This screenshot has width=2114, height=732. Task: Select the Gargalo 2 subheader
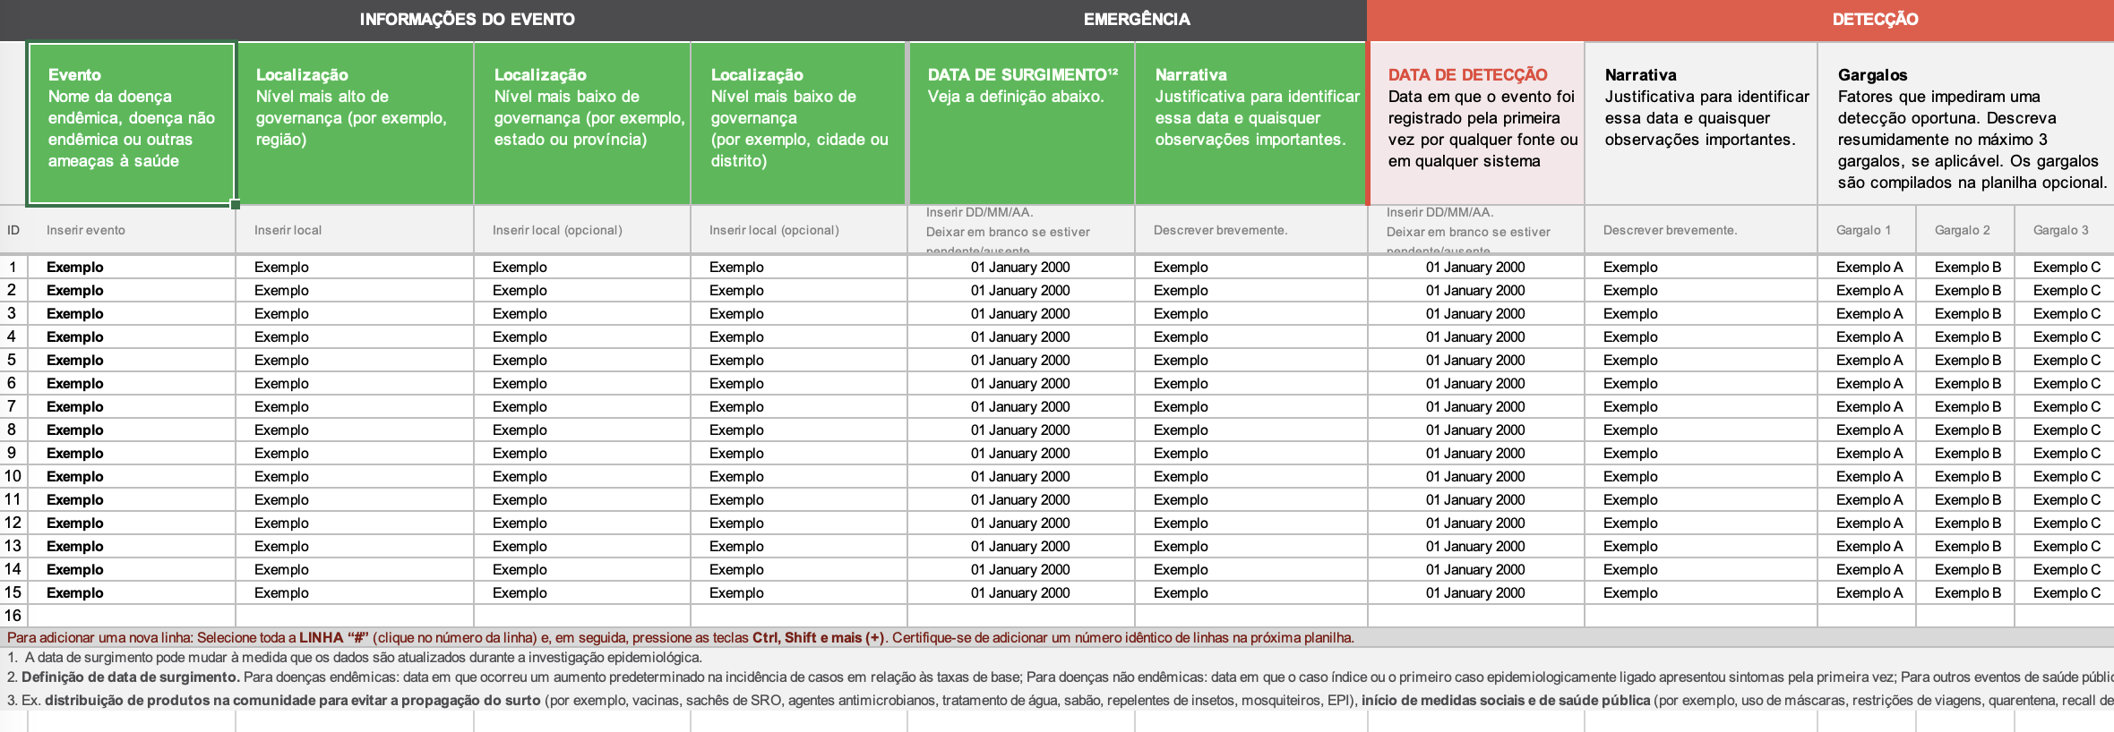[1963, 230]
